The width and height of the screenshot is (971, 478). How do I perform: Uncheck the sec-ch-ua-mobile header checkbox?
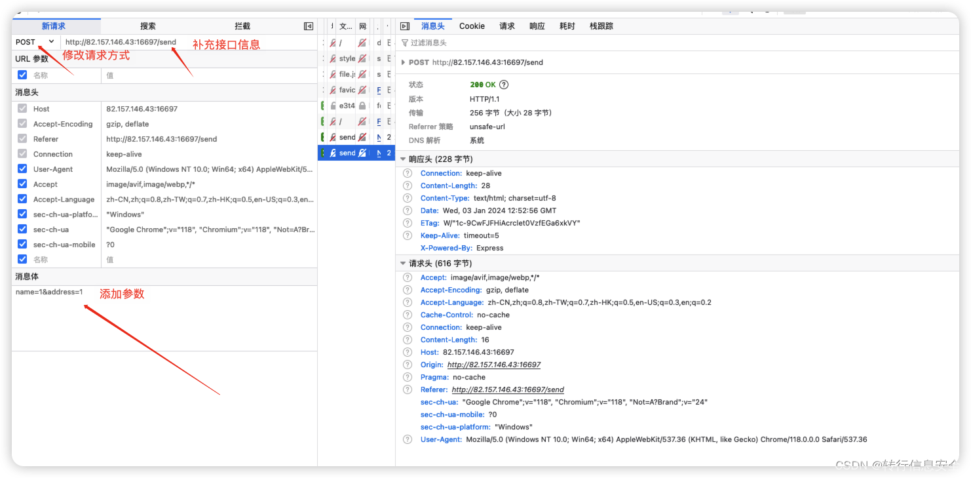point(22,245)
